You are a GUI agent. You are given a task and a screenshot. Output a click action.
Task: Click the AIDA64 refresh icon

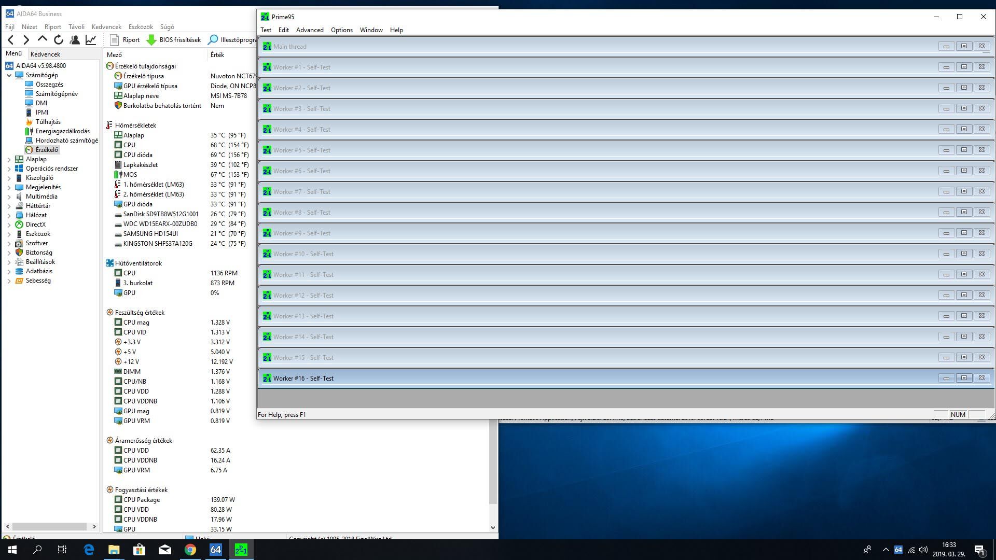coord(59,39)
